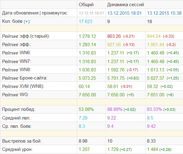Click the XVM value 58.61
This screenshot has width=183, height=154.
coord(113,87)
